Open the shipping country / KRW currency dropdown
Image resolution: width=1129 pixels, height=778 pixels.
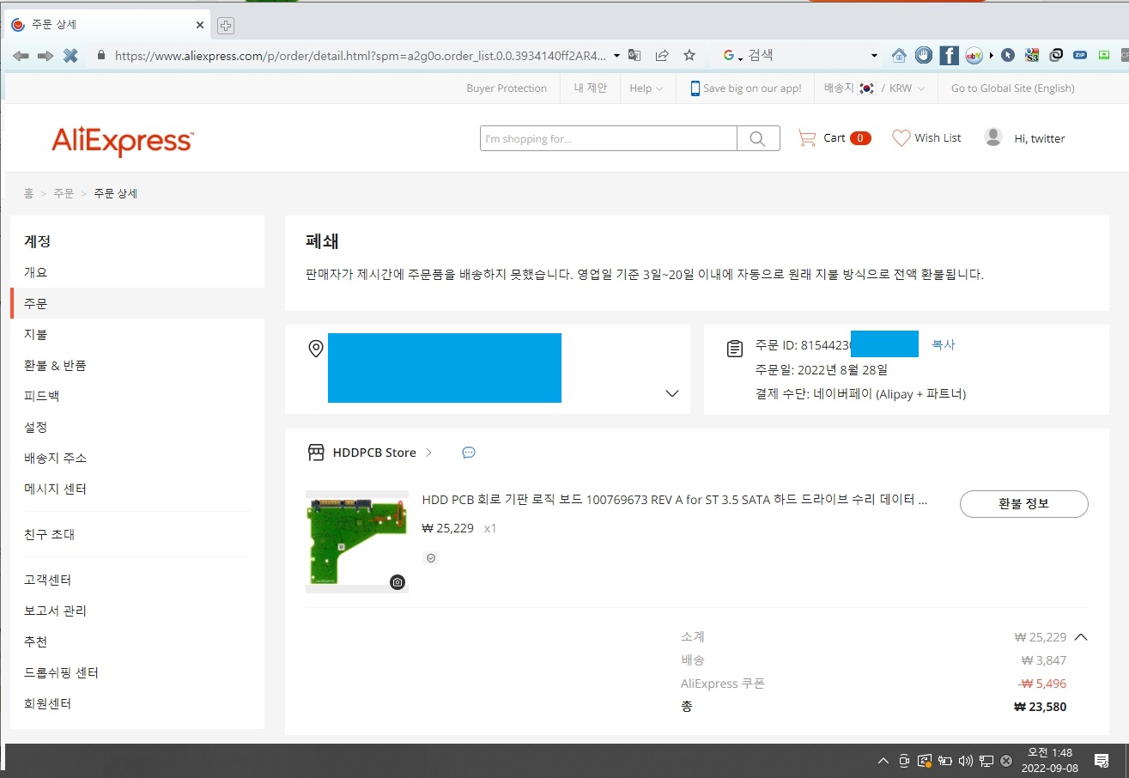tap(873, 88)
